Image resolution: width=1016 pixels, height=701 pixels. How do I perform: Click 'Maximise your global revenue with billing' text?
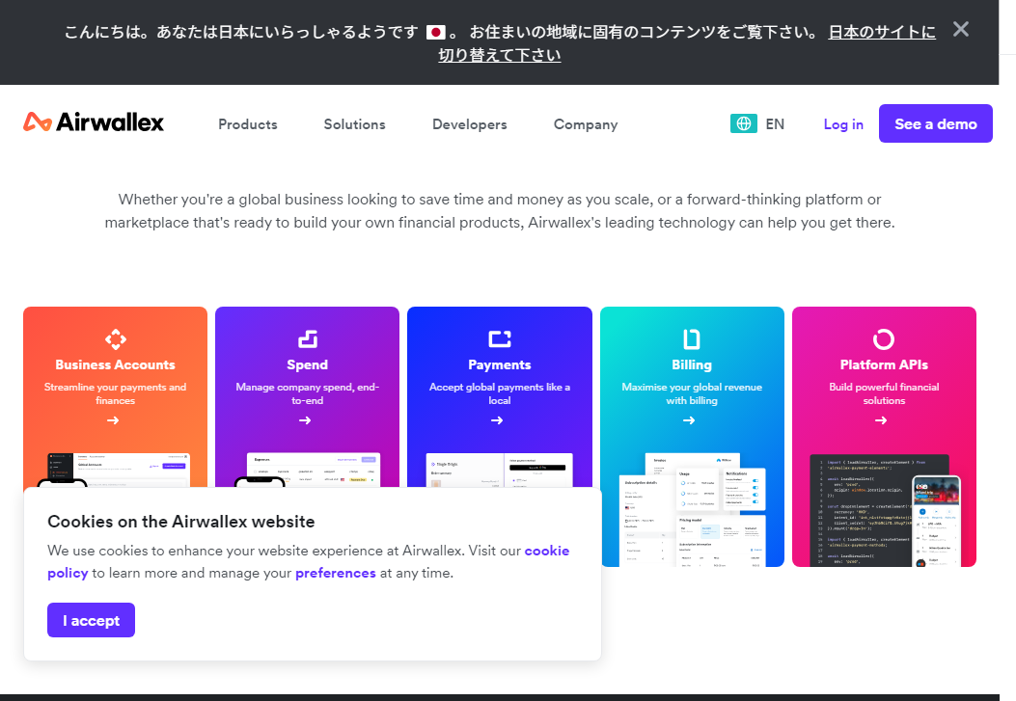(x=692, y=393)
